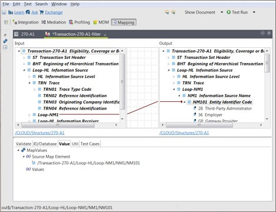The height and width of the screenshot is (212, 276).
Task: Maximize the editor panel
Action: tap(269, 33)
